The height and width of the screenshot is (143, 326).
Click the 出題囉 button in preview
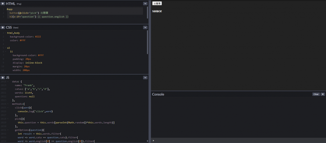pyautogui.click(x=157, y=3)
